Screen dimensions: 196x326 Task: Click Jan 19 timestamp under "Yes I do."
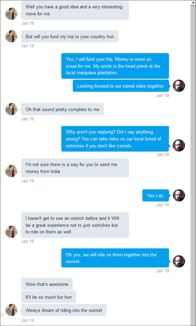coord(162,205)
